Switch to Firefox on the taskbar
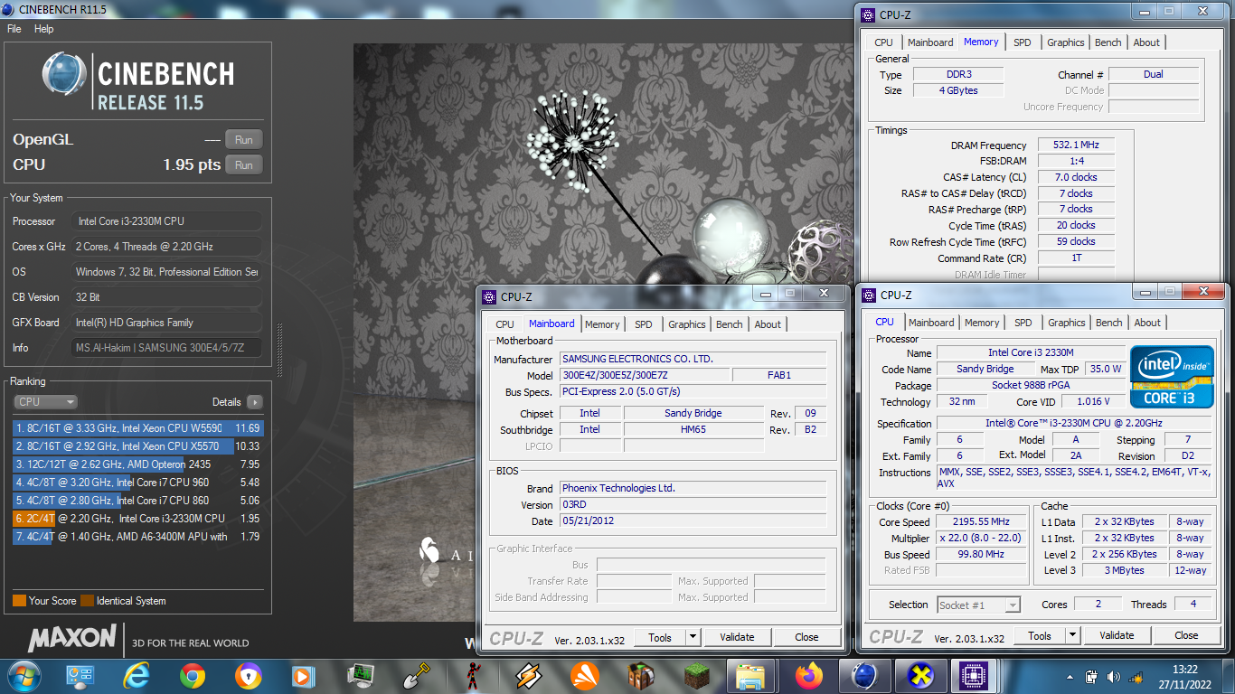Viewport: 1235px width, 694px height. pyautogui.click(x=808, y=675)
